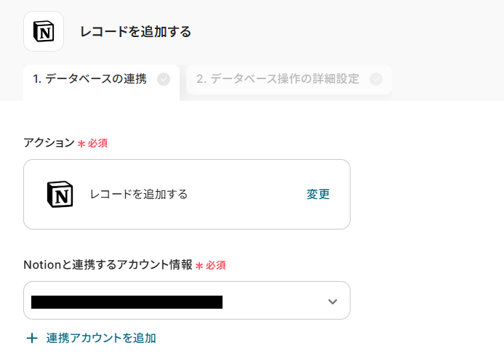
Task: Click the 変更 link to change action
Action: [318, 194]
